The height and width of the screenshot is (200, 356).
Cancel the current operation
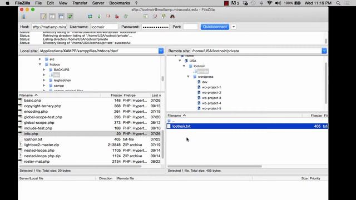click(108, 17)
